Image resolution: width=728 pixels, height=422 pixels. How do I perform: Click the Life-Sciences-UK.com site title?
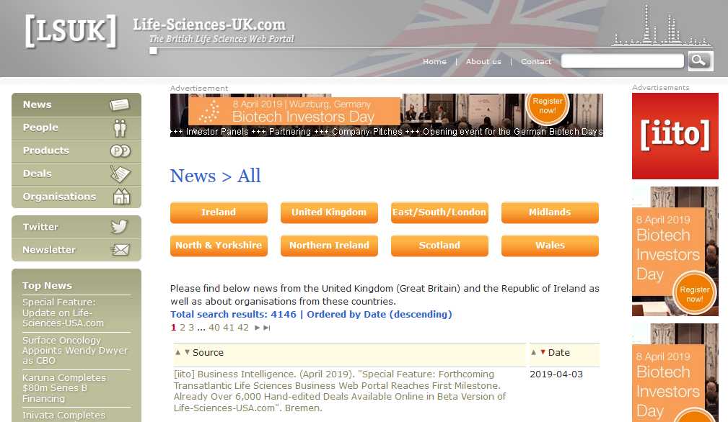pos(209,24)
